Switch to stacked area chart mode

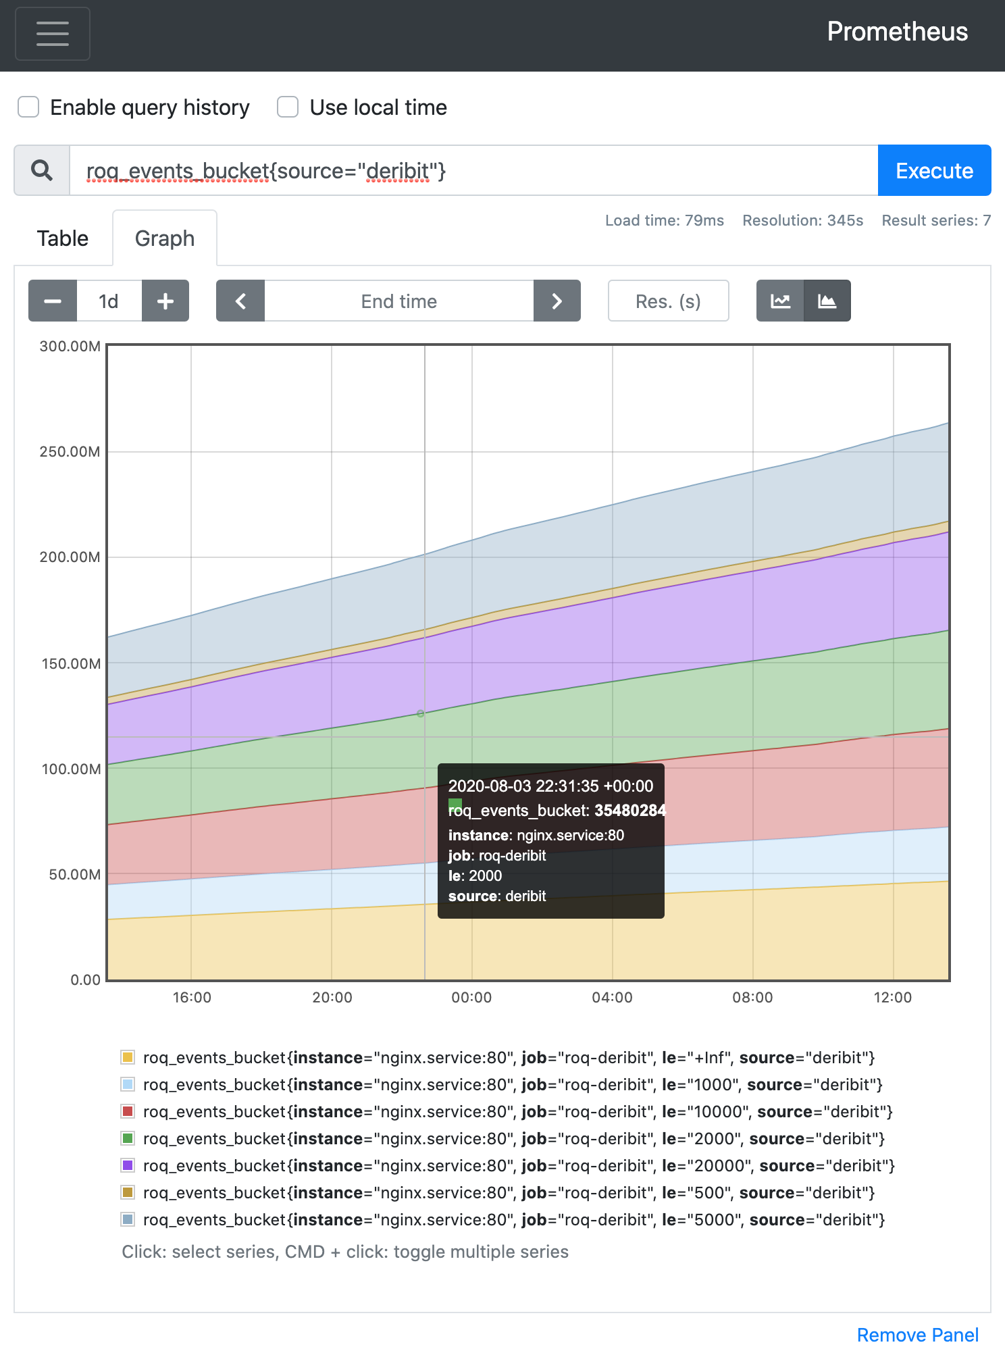[x=827, y=301]
